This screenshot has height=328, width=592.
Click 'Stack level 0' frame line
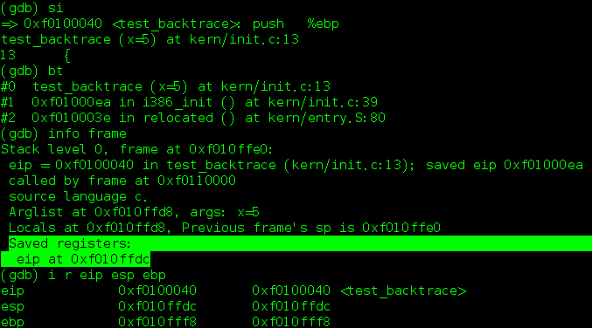(x=136, y=149)
